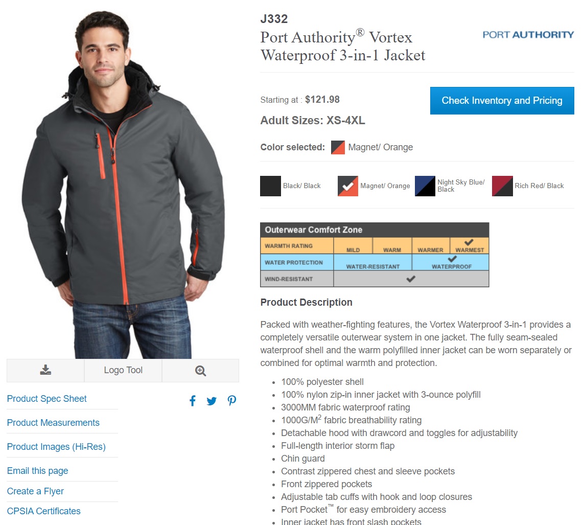The image size is (583, 525).
Task: Click the download image icon
Action: tap(45, 370)
